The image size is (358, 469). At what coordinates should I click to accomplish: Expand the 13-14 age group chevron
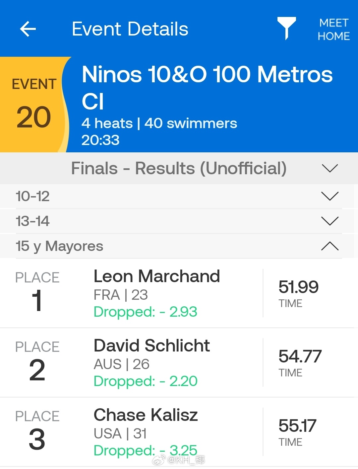[330, 221]
